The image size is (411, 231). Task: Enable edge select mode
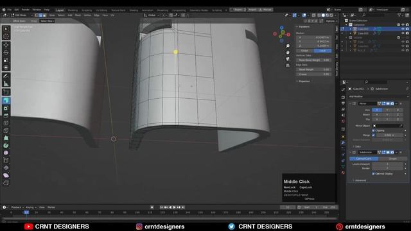click(40, 15)
